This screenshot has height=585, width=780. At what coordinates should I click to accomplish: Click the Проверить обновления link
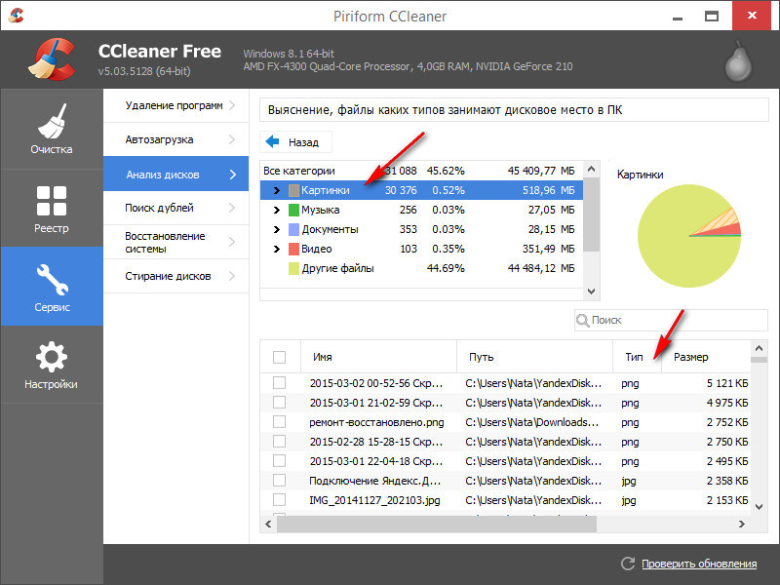699,564
